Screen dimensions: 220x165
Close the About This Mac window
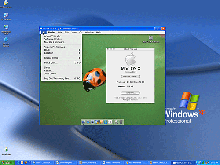coord(108,49)
